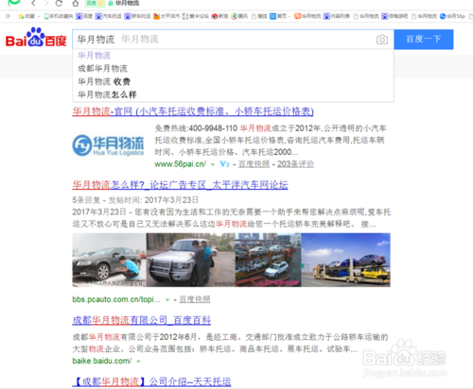
Task: Open 华月物流怎么样 论坛广告专区 result link
Action: [180, 185]
